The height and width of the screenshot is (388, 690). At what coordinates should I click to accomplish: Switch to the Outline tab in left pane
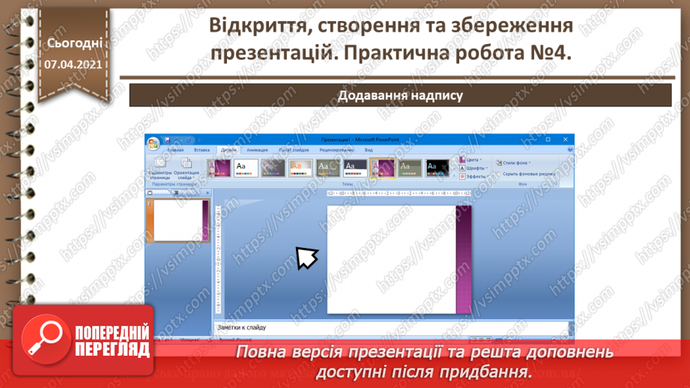[x=176, y=193]
